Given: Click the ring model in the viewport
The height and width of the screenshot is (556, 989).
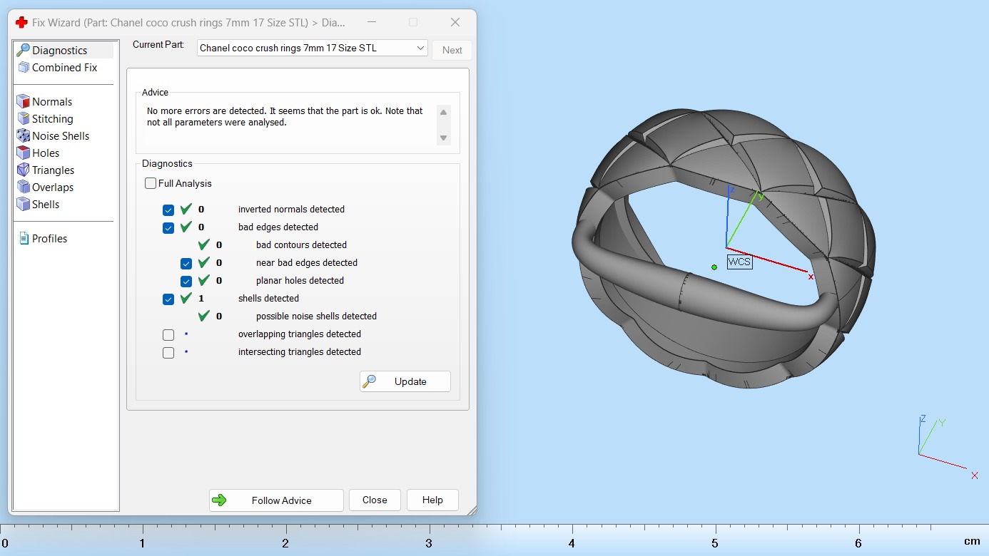Looking at the screenshot, I should [x=723, y=249].
